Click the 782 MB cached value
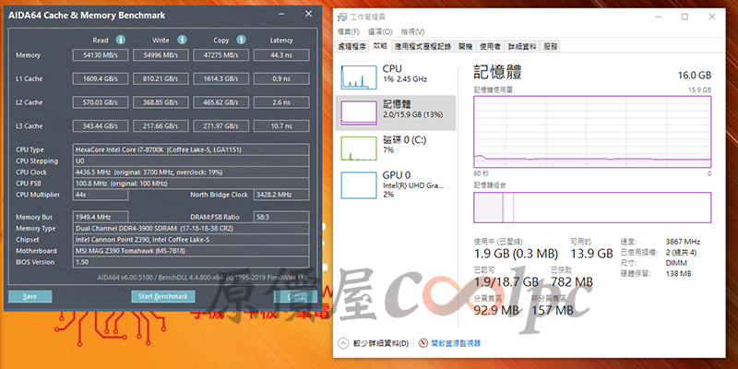The width and height of the screenshot is (738, 369). pos(572,282)
